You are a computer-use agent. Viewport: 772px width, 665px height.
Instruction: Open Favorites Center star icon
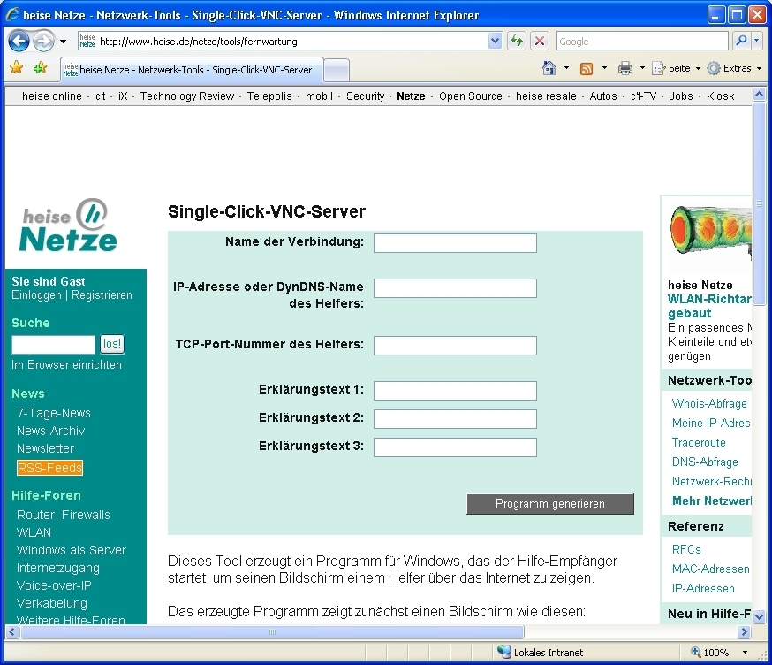tap(16, 67)
